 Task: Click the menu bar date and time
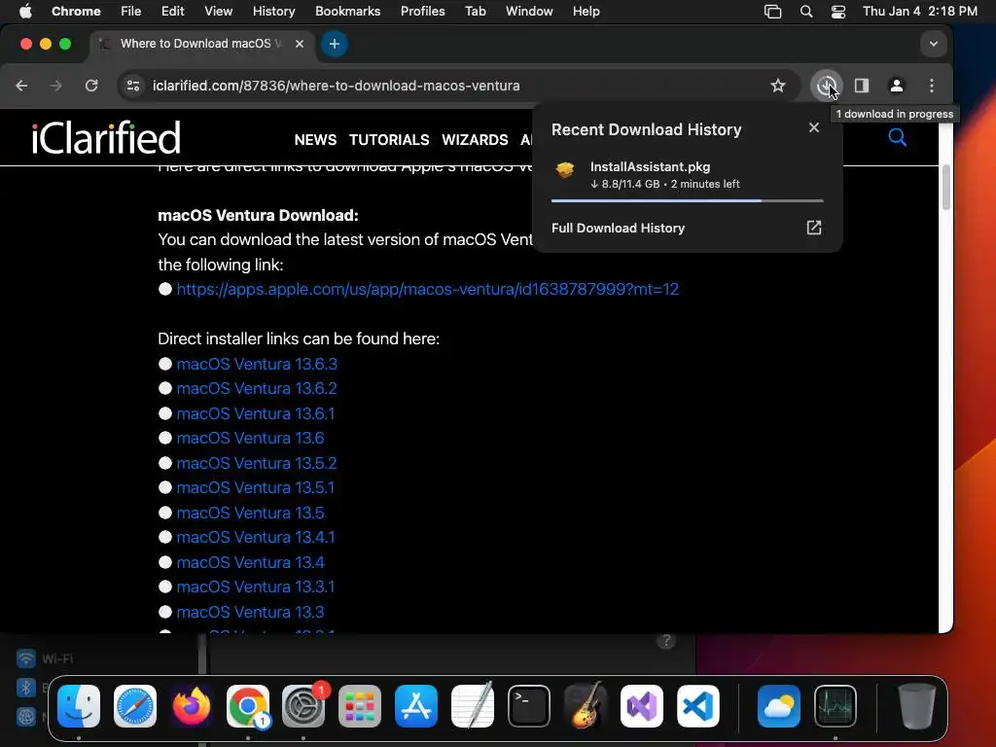pos(919,11)
